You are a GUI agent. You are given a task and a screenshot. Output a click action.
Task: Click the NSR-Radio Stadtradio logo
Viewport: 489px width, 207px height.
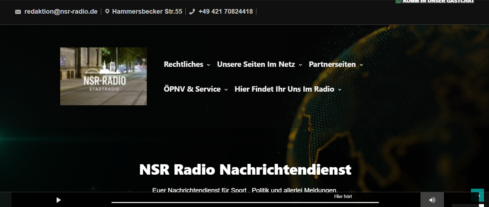point(103,76)
